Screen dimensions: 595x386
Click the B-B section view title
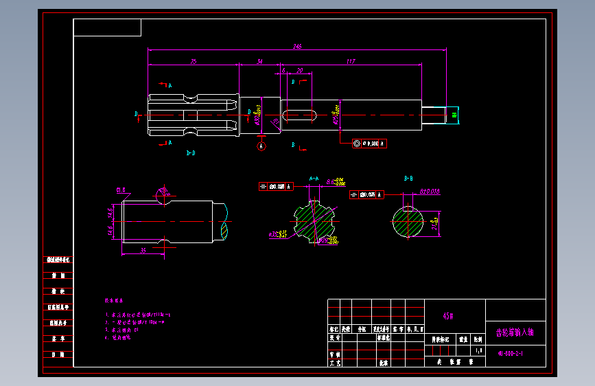(x=408, y=178)
